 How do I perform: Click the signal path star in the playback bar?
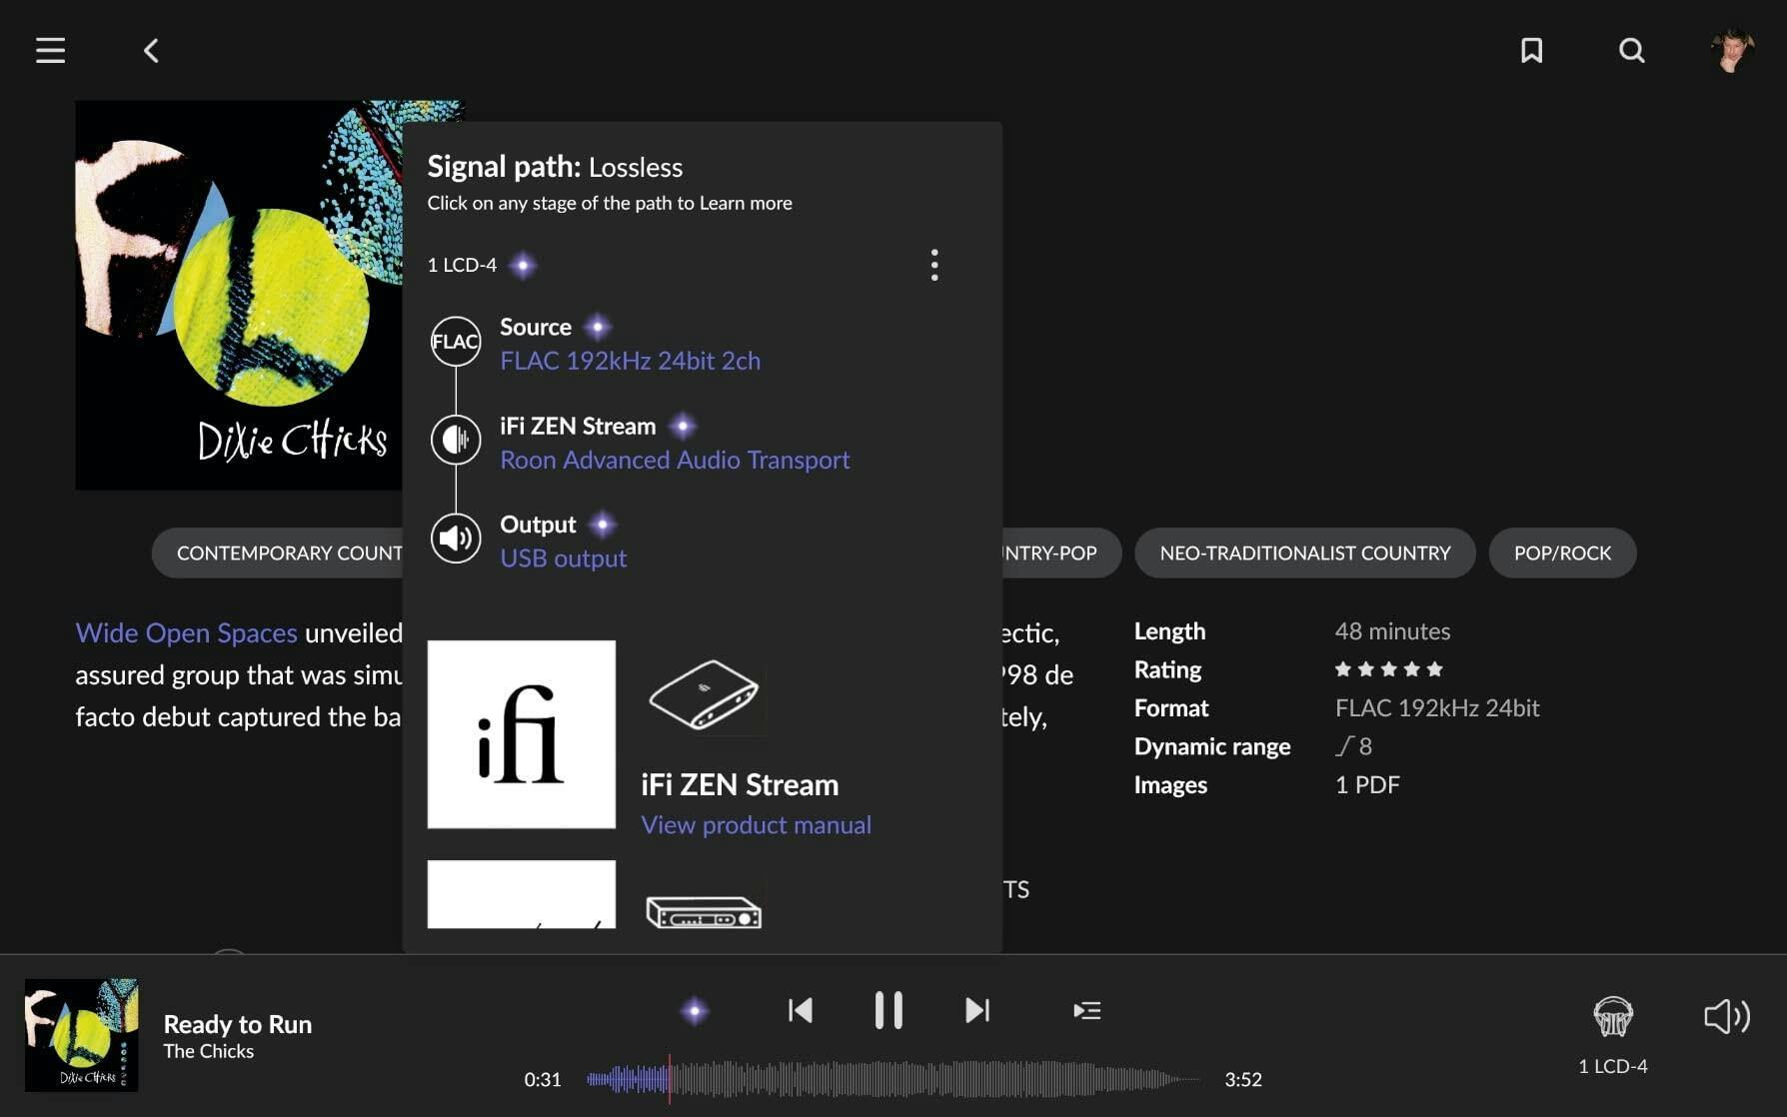coord(695,1011)
